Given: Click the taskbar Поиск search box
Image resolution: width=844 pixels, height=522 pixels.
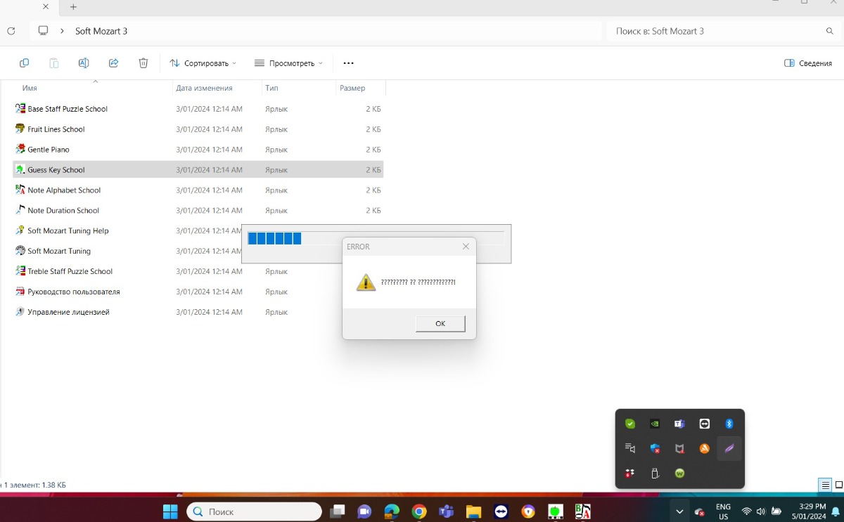Looking at the screenshot, I should [254, 511].
